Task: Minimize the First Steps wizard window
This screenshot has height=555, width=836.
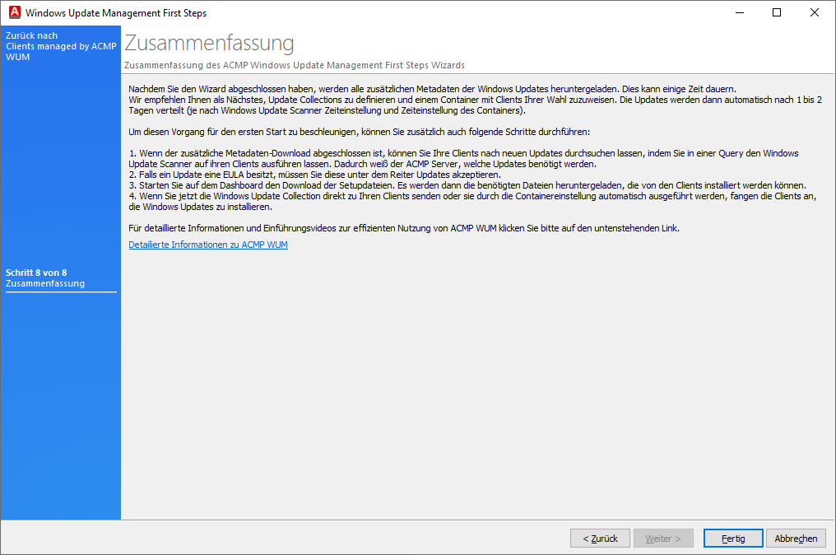Action: (738, 13)
